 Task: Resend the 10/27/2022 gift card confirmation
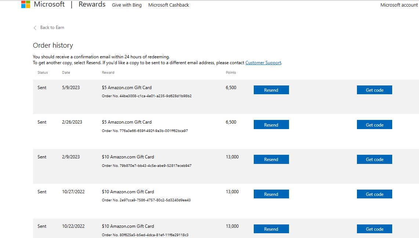[x=271, y=194]
